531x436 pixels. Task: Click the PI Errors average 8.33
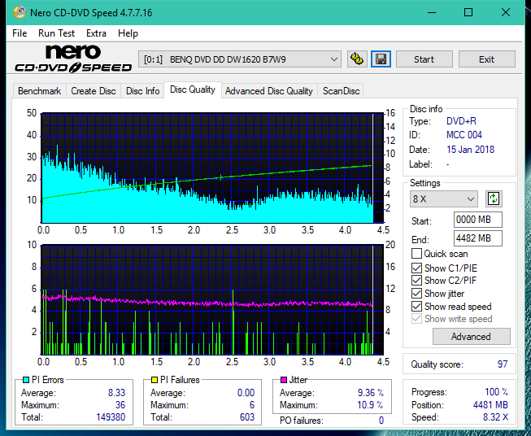point(116,393)
